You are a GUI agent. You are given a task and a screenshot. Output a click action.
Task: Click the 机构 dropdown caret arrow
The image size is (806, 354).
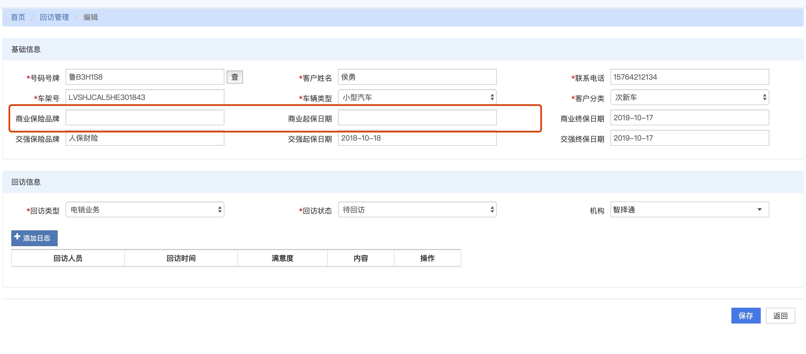[759, 210]
